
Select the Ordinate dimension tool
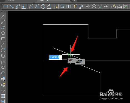[24, 7]
